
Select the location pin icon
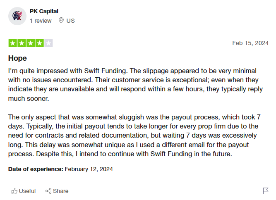[x=61, y=20]
